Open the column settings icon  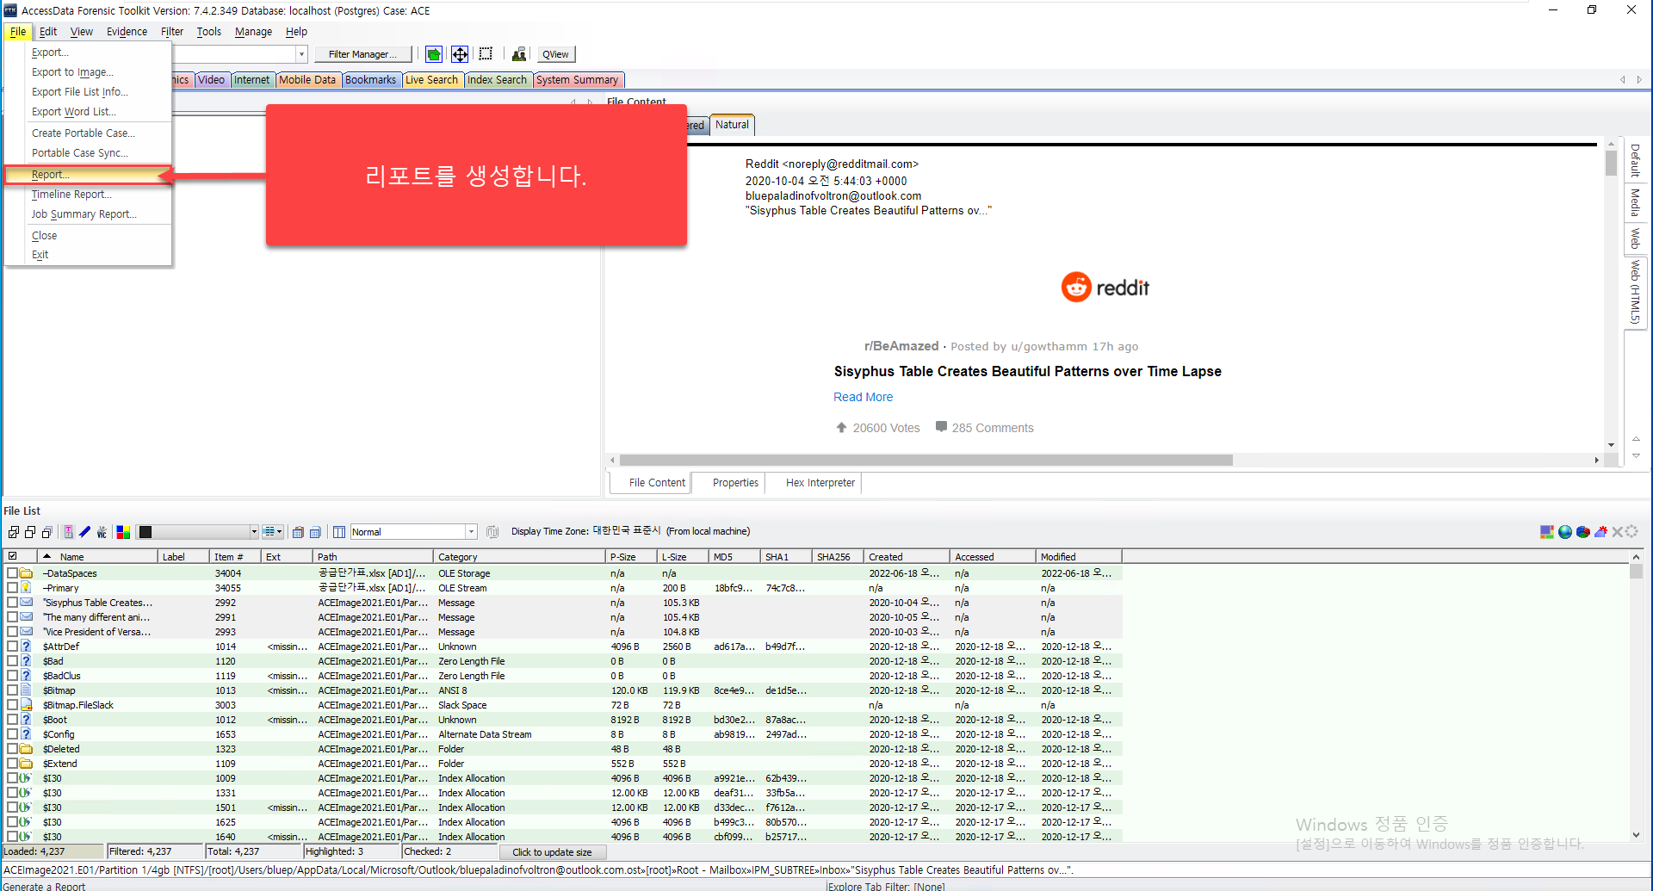coord(339,532)
